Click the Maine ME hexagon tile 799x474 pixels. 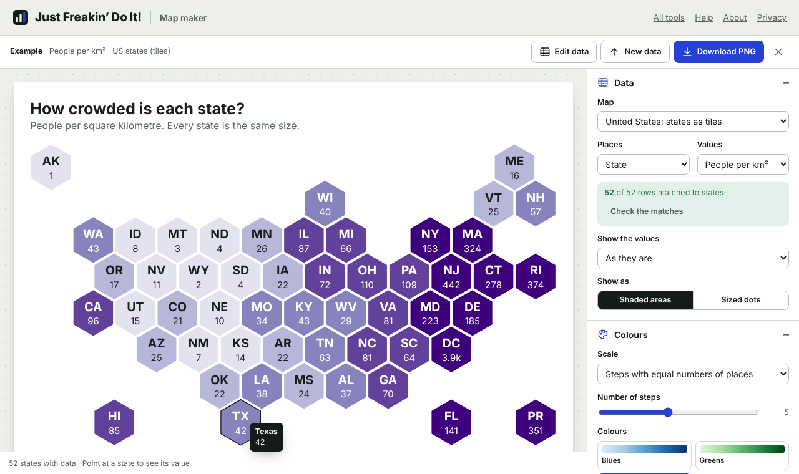(x=514, y=167)
